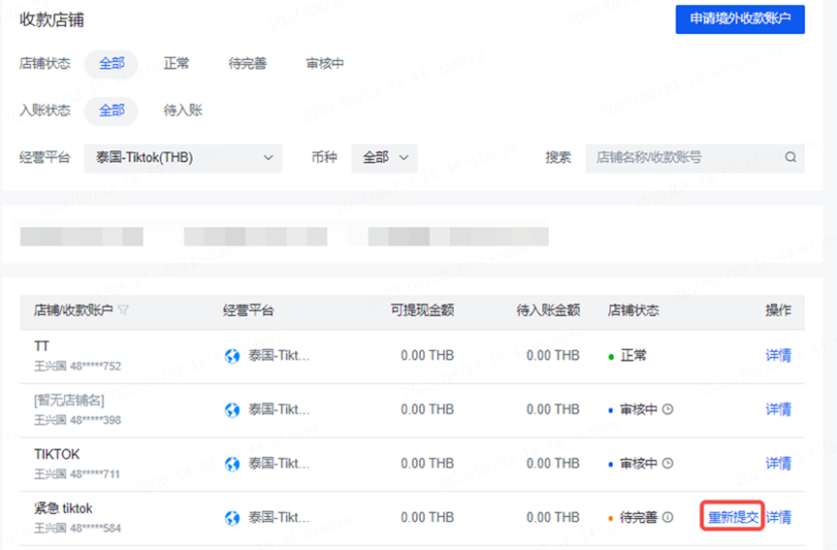The image size is (837, 550).
Task: Click the TIKTOK store name
Action: (x=56, y=454)
